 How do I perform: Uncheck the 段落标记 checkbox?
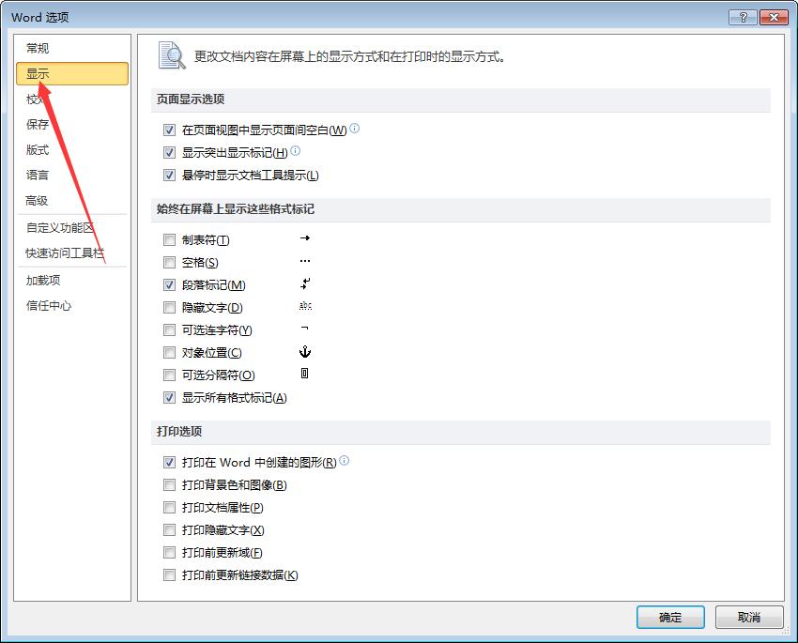pyautogui.click(x=169, y=284)
